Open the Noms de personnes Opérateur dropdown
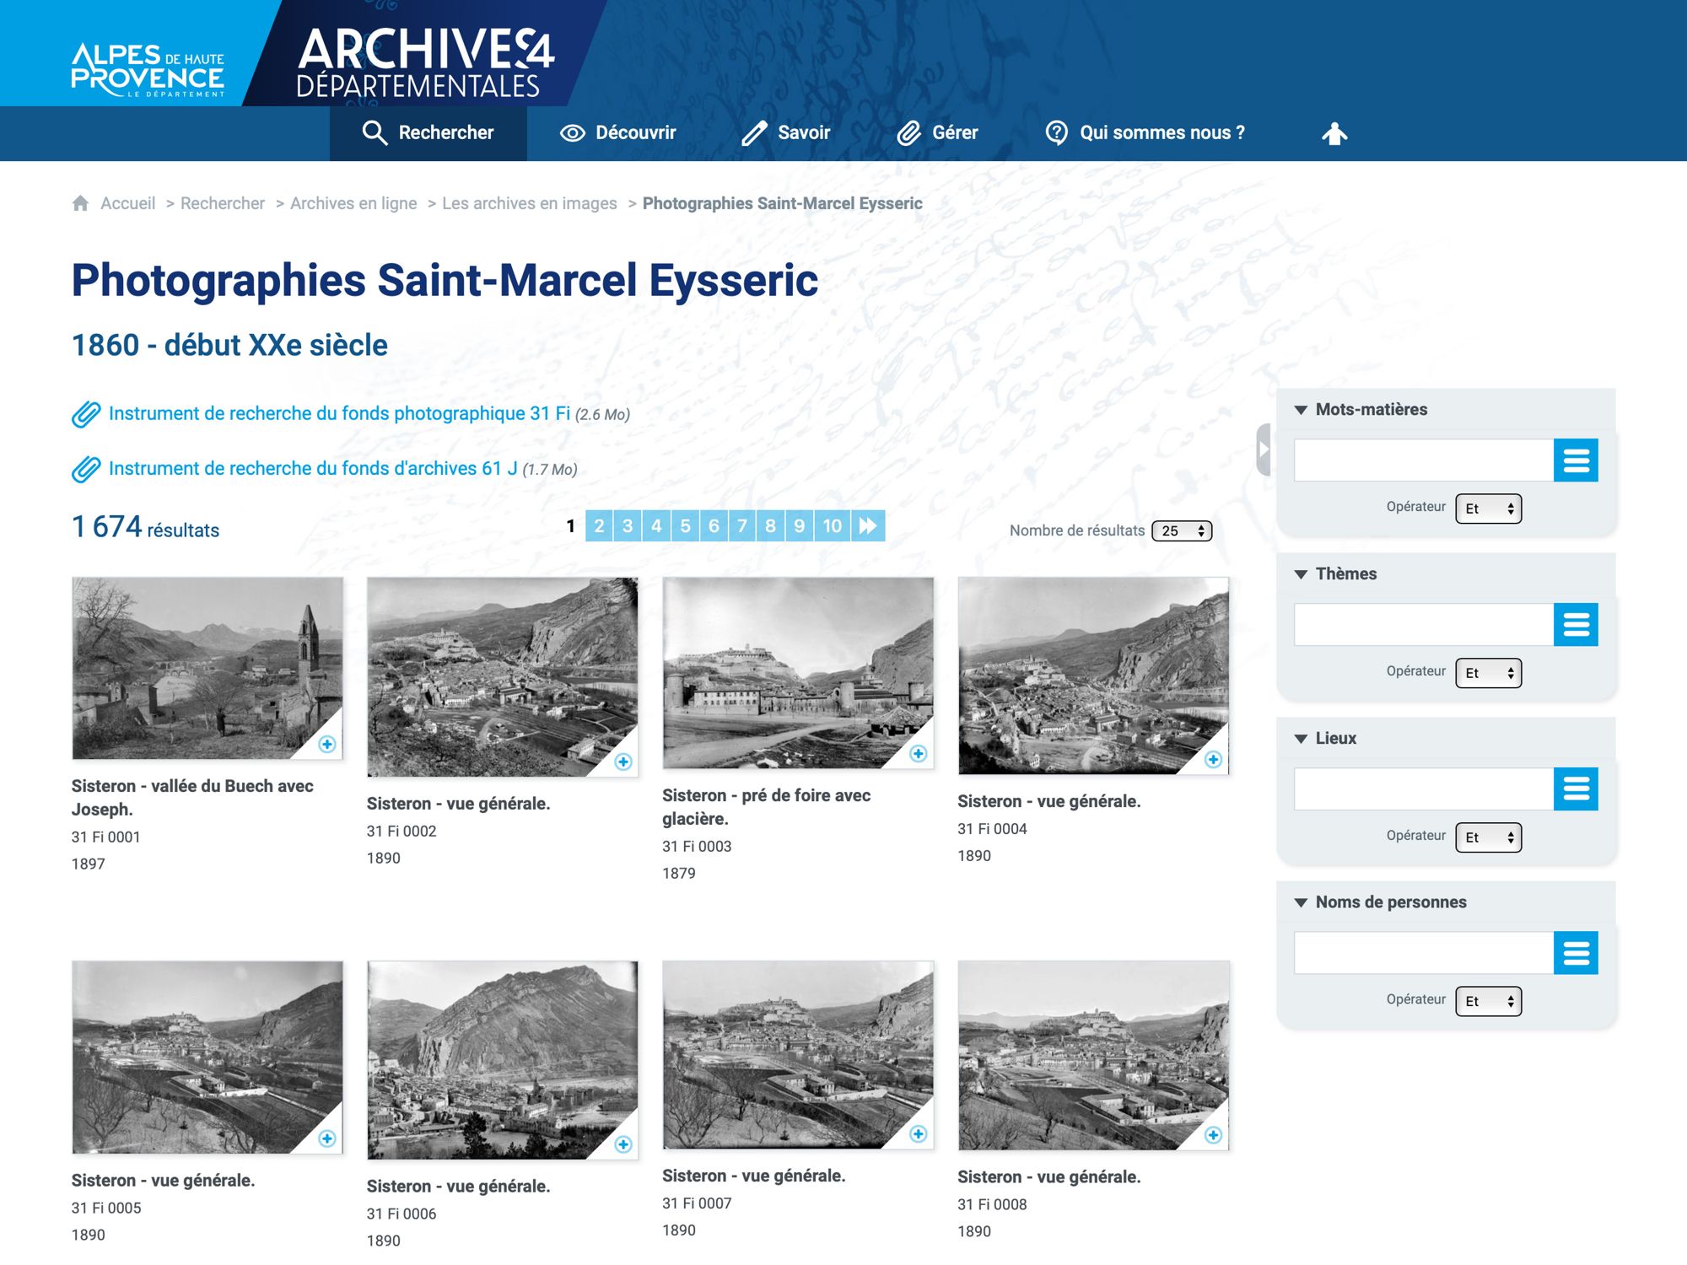The image size is (1687, 1265). coord(1488,1001)
